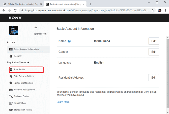
Task: Open Basic Account Information in sidebar
Action: (28, 49)
